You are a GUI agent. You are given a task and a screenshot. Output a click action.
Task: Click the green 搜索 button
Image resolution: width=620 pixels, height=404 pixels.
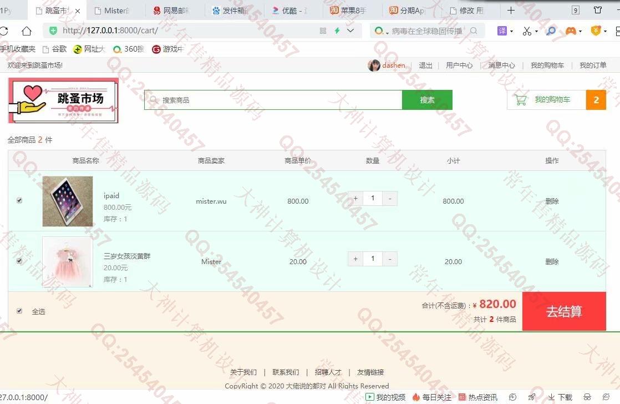[427, 100]
